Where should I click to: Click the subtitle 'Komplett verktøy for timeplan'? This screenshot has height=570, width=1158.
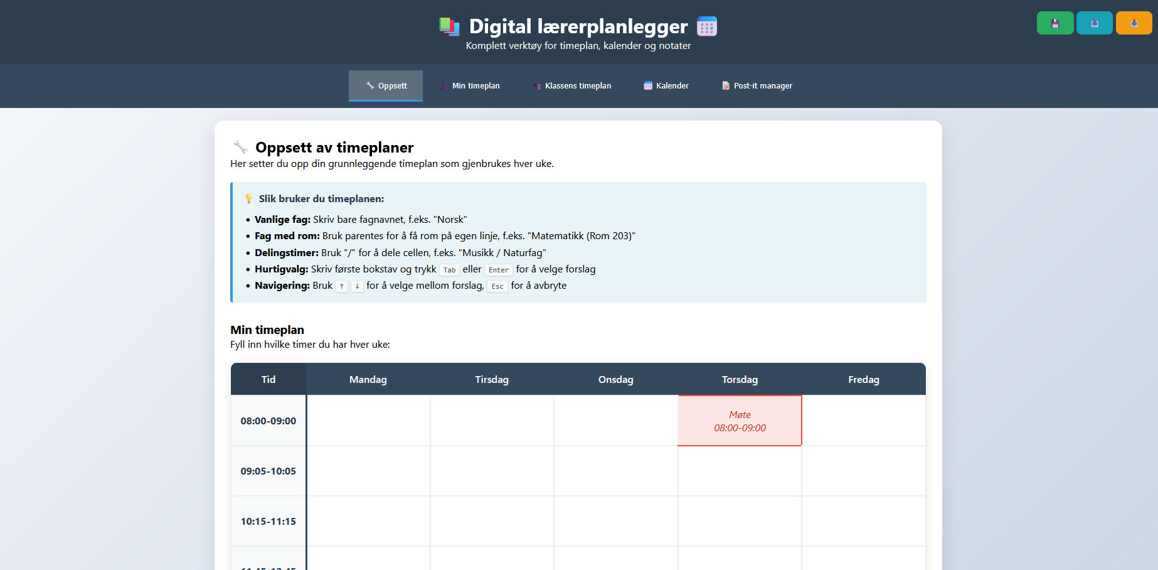(x=578, y=46)
